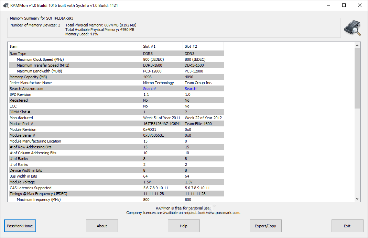The height and width of the screenshot is (238, 368).
Task: Select the Module Voltage row label
Action: (22, 182)
